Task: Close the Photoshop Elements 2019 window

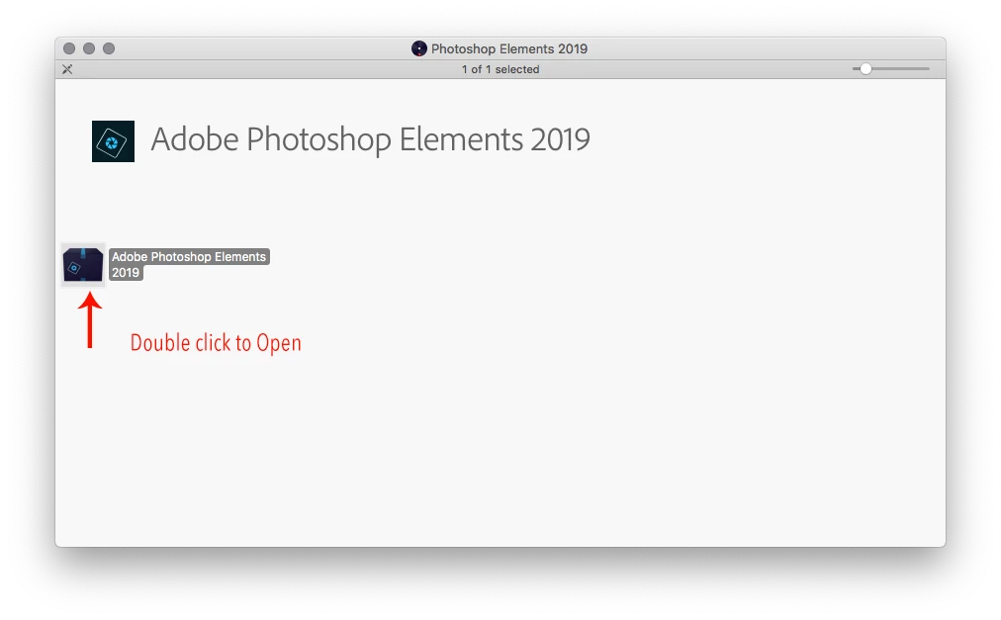Action: [69, 48]
